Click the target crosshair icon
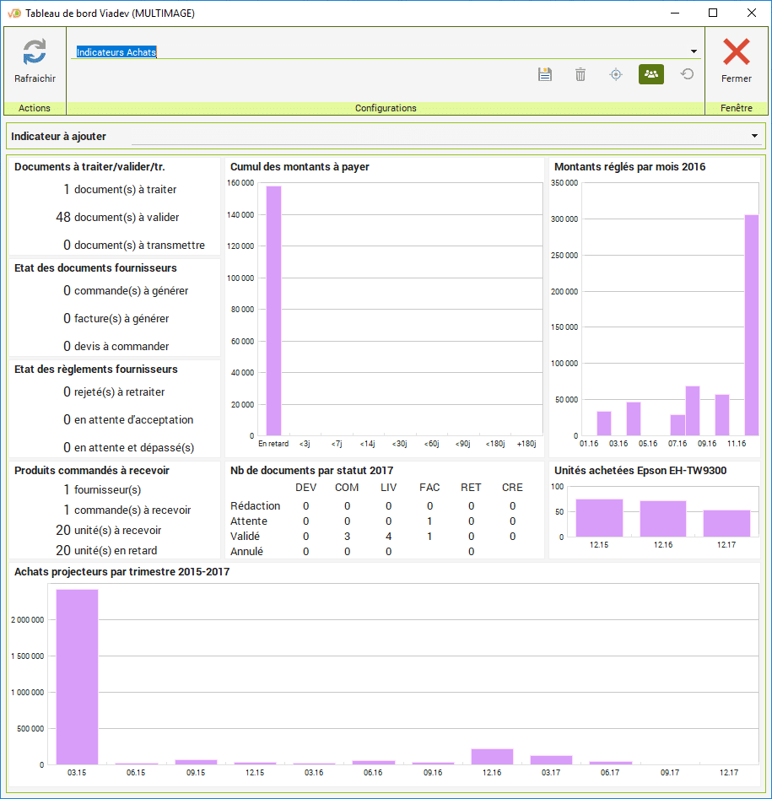This screenshot has width=772, height=799. pos(616,74)
